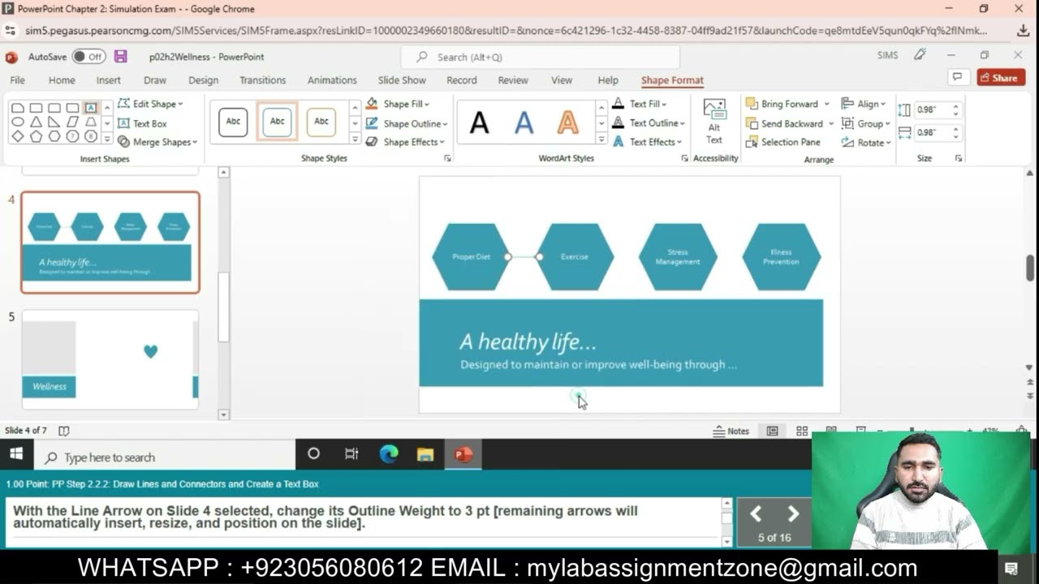Screen dimensions: 1039x584
Task: Switch to the Insert tab
Action: [108, 80]
